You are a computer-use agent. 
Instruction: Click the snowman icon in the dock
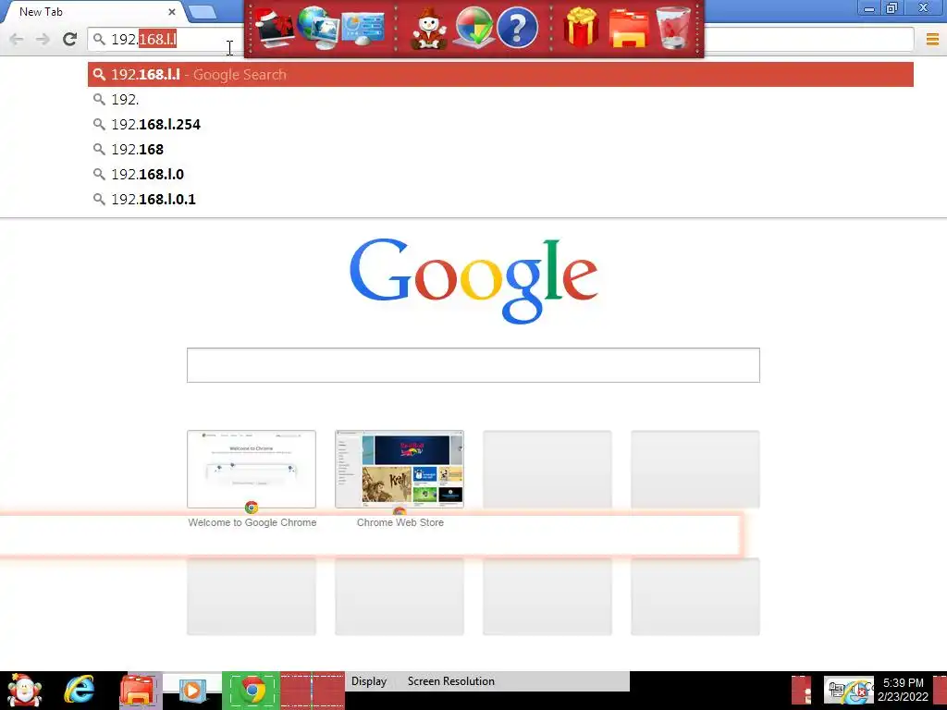(x=429, y=29)
